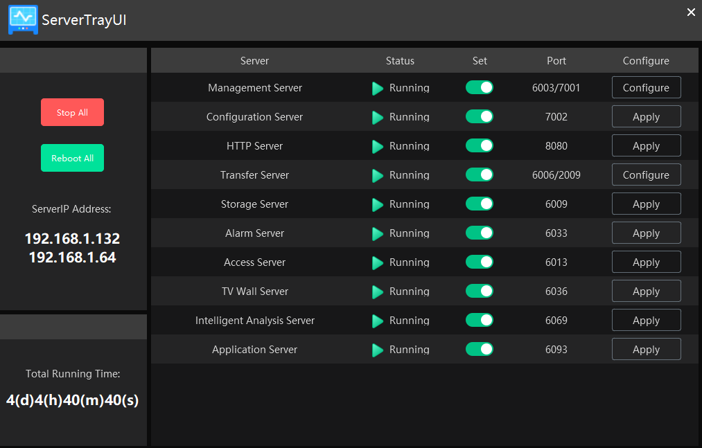Screen dimensions: 702x448
Task: Close the ServerTrayUI window
Action: 691,12
